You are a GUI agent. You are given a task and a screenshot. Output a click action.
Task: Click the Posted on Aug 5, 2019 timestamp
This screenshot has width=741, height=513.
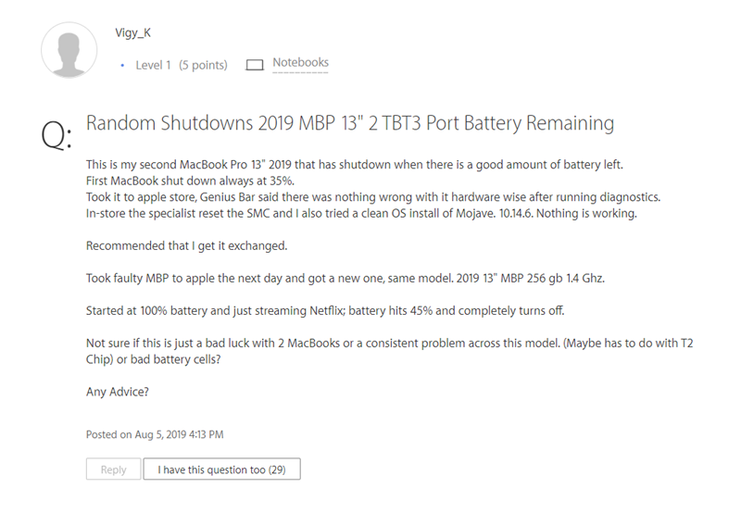[x=155, y=434]
